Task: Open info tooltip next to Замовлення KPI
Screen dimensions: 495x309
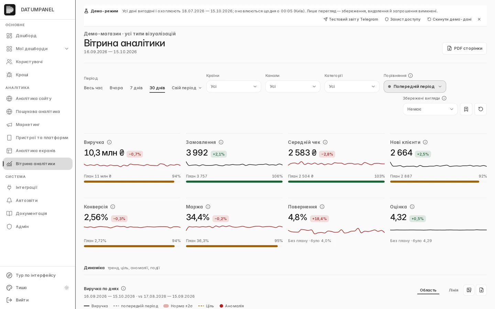Action: pyautogui.click(x=221, y=142)
